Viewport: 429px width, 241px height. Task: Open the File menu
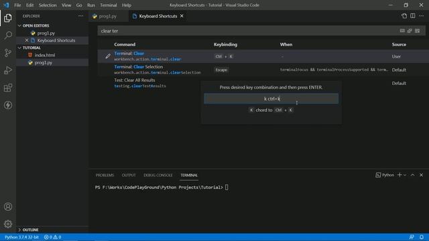(17, 5)
